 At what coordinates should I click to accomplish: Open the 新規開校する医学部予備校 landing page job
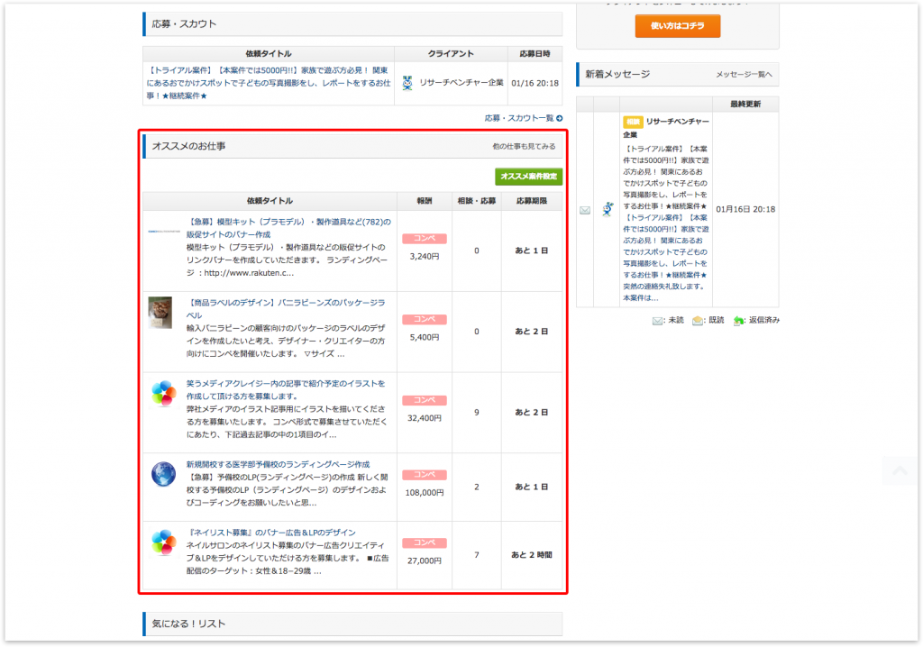coord(278,464)
